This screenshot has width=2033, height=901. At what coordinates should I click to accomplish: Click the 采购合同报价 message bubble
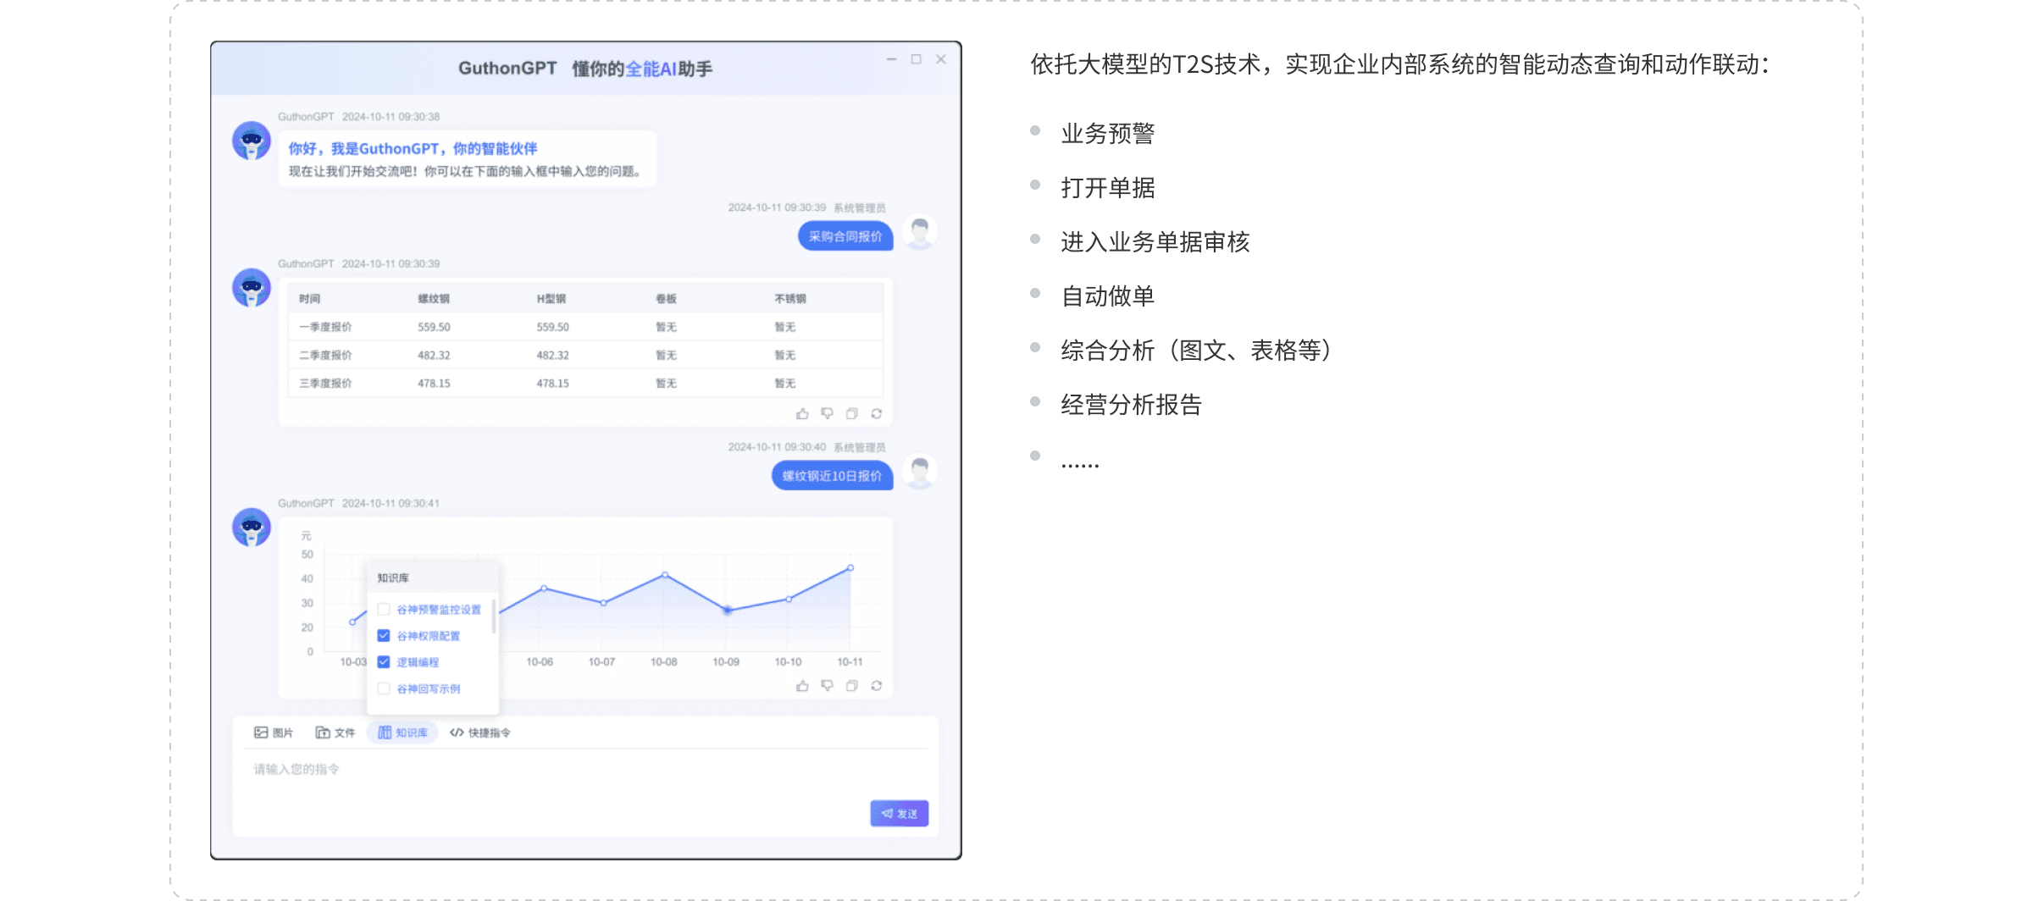(x=845, y=236)
